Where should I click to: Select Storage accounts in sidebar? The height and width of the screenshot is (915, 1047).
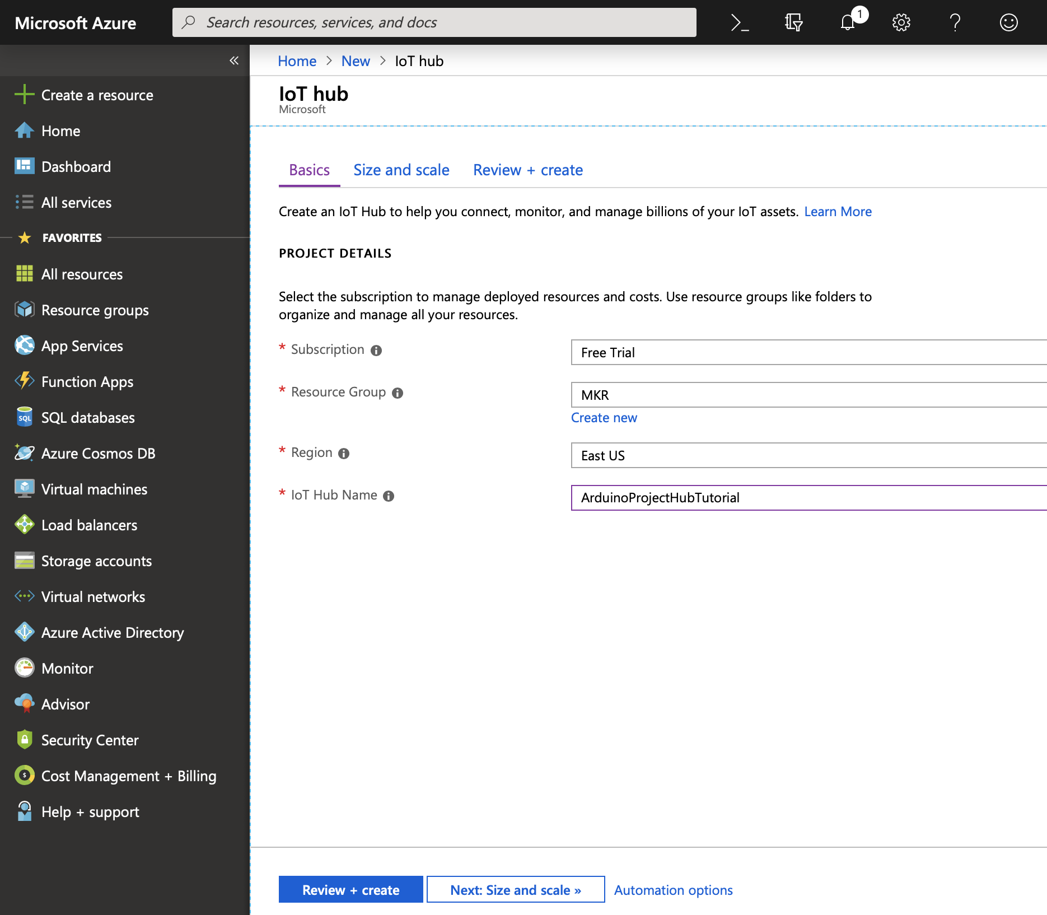[96, 561]
